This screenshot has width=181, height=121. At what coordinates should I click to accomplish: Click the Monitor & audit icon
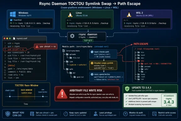tap(125, 114)
